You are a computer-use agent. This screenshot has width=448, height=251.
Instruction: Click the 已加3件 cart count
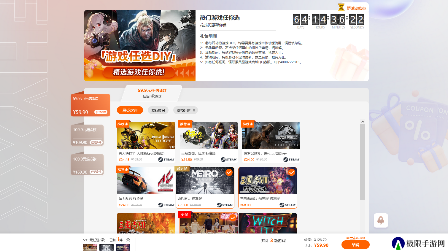click(x=116, y=239)
